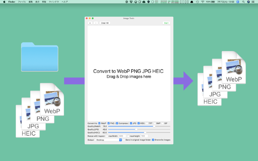Image resolution: width=258 pixels, height=161 pixels.
Task: Click the Quality(HEIC) slider handle
Action: pyautogui.click(x=145, y=132)
